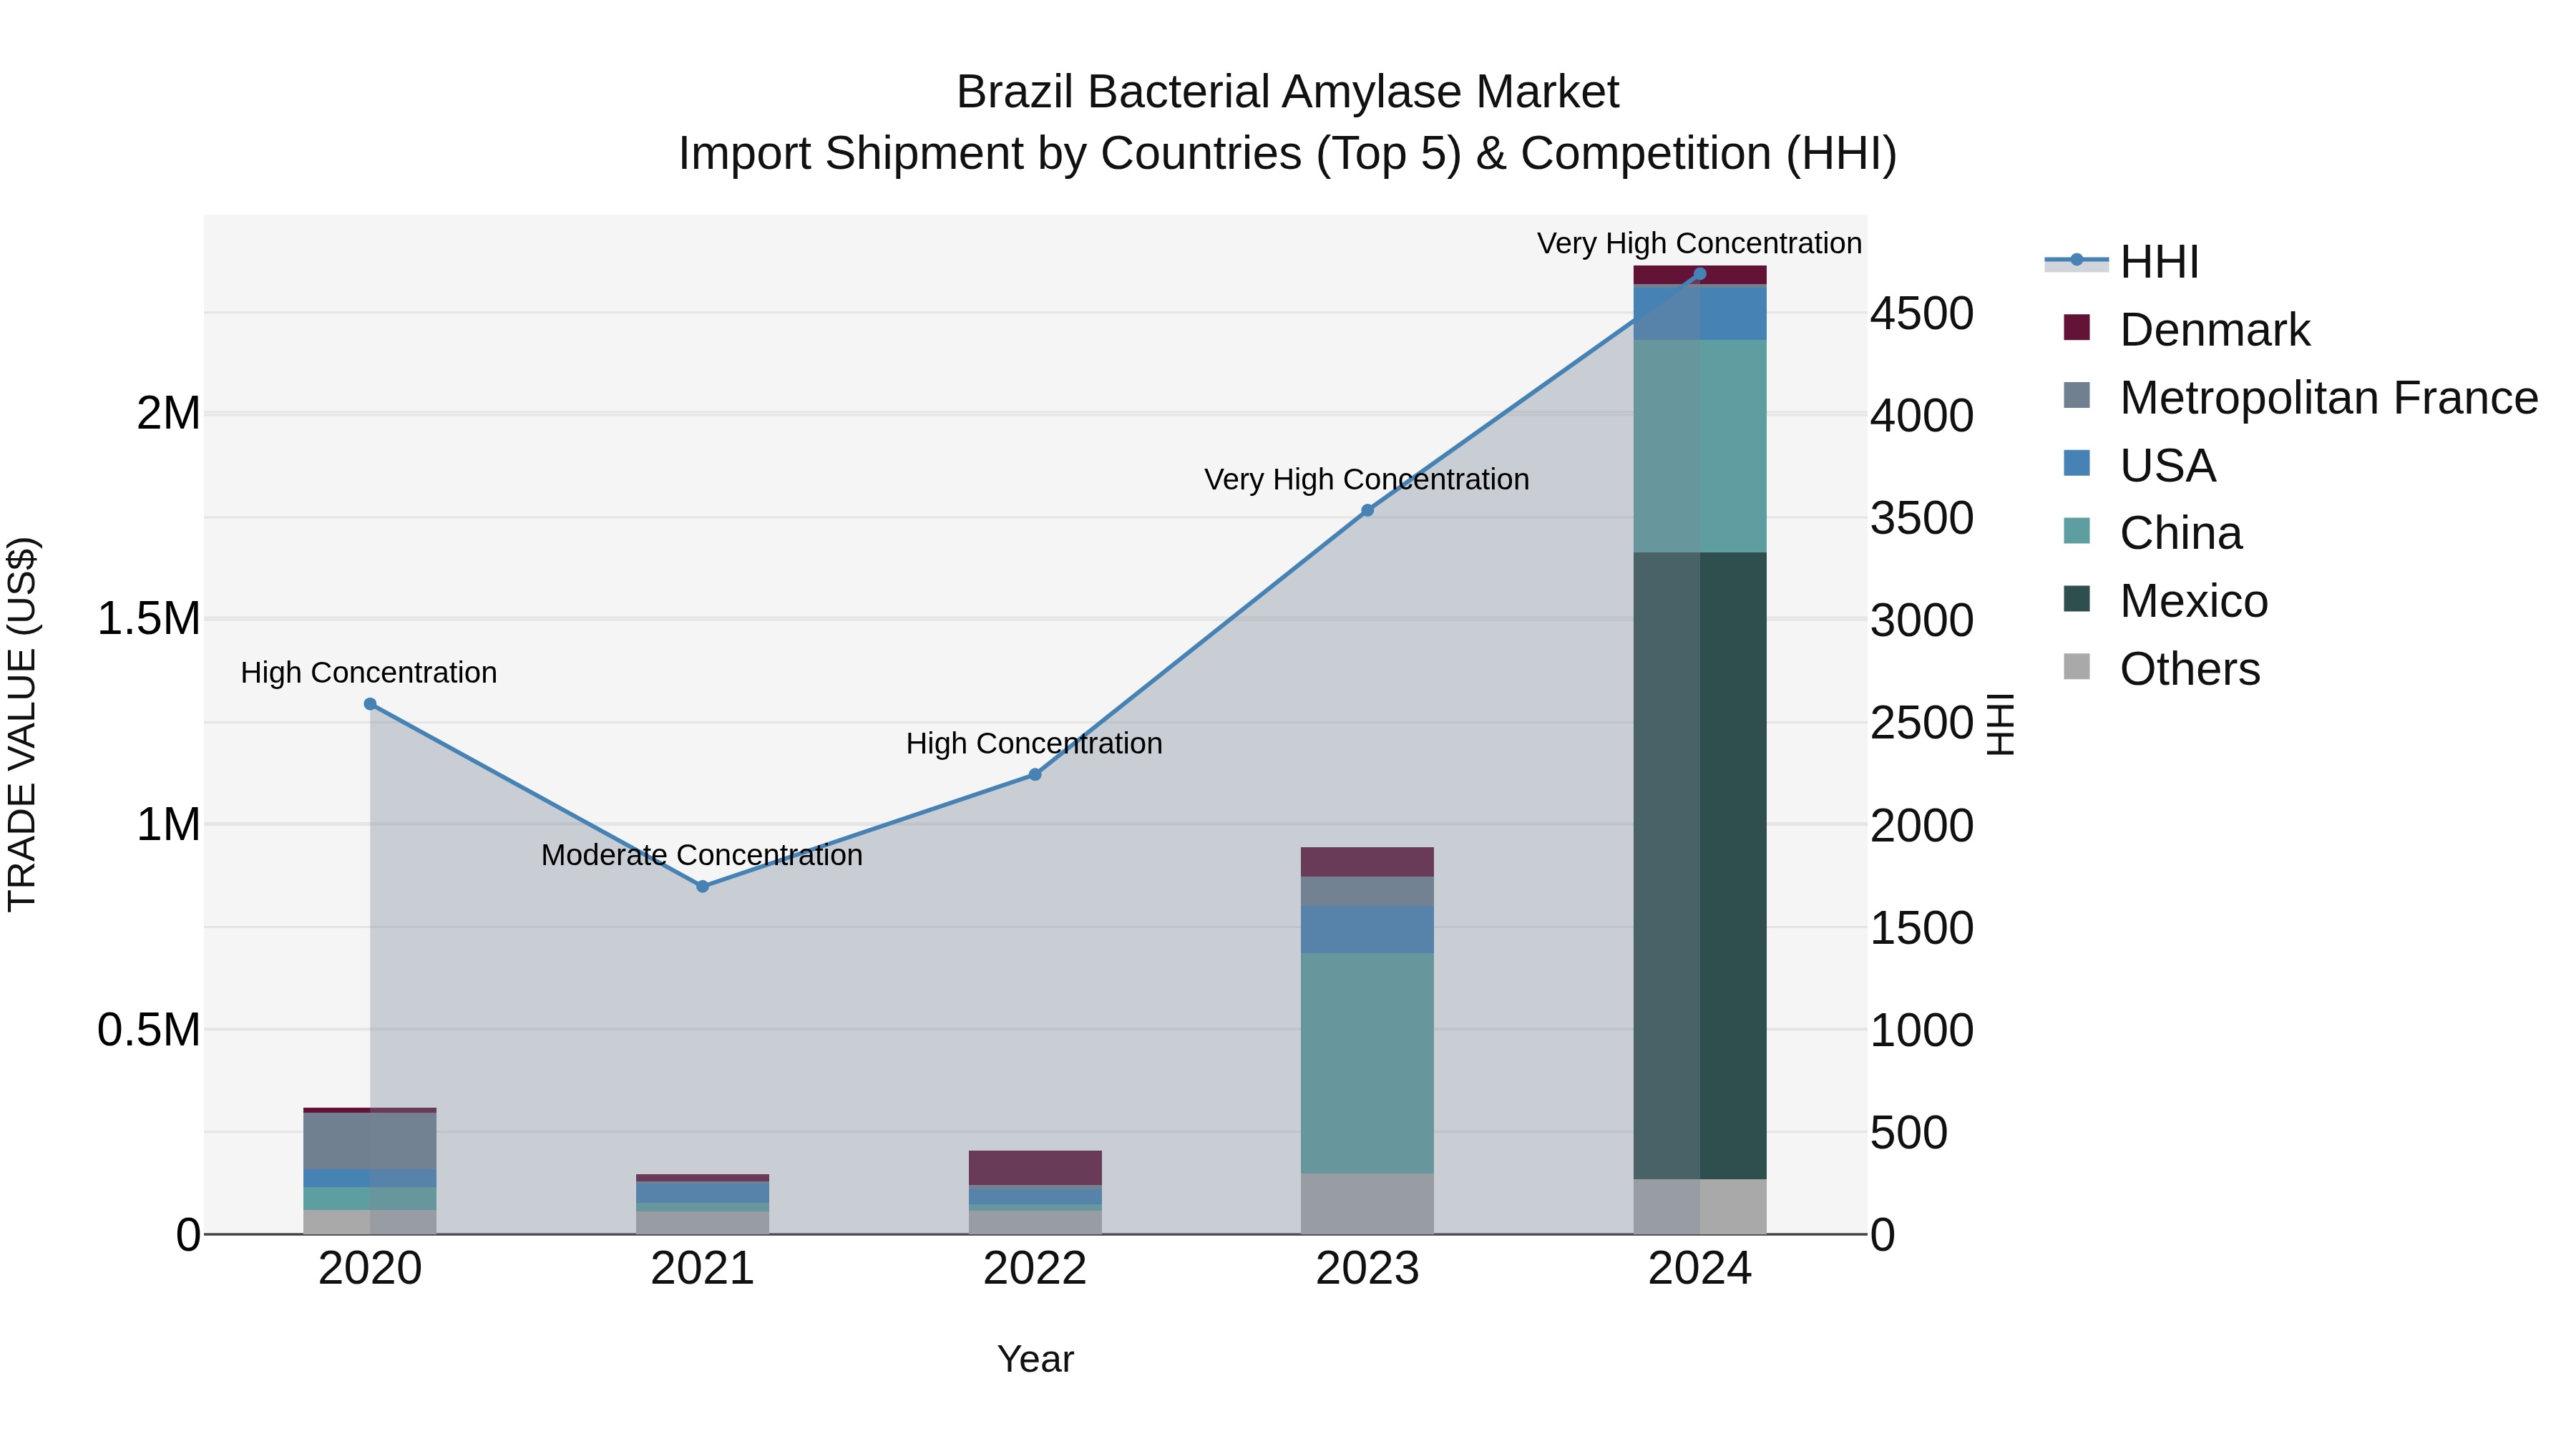This screenshot has height=1449, width=2576.
Task: Click the '1500' HHI axis tick
Action: [x=1922, y=928]
